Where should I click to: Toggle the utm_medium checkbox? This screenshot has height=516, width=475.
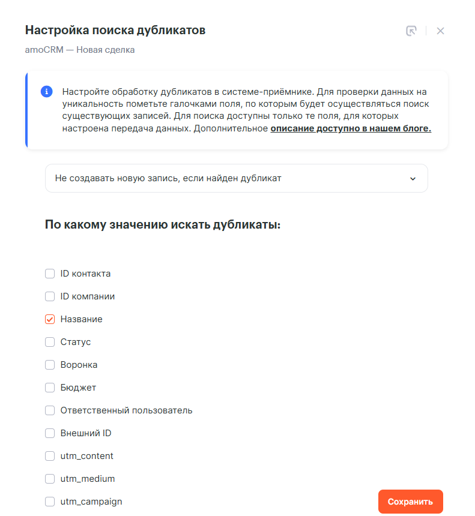(50, 479)
